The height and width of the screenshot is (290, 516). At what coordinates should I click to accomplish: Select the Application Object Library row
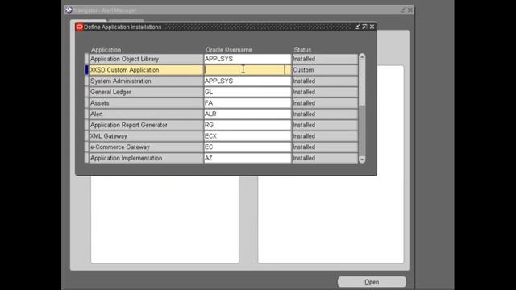pyautogui.click(x=147, y=59)
